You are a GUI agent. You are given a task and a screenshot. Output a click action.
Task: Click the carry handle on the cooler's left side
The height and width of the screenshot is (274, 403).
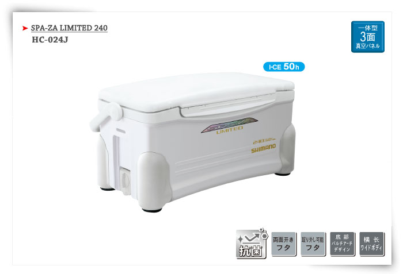point(105,117)
